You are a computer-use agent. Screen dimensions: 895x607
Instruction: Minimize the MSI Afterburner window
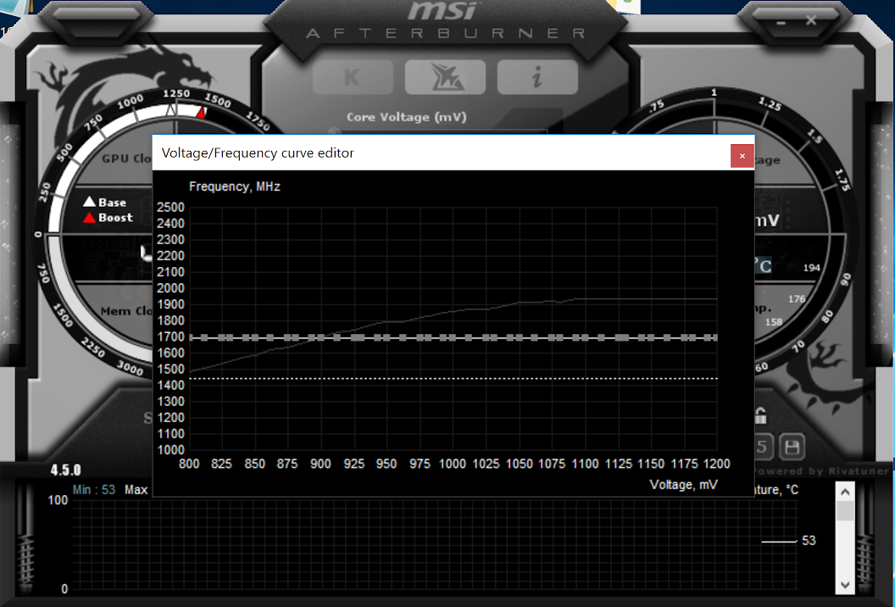pos(781,22)
